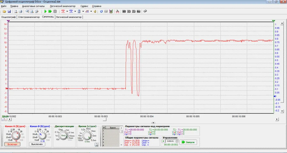Switch to the Осциллограф tab
The width and height of the screenshot is (287, 153).
click(8, 17)
